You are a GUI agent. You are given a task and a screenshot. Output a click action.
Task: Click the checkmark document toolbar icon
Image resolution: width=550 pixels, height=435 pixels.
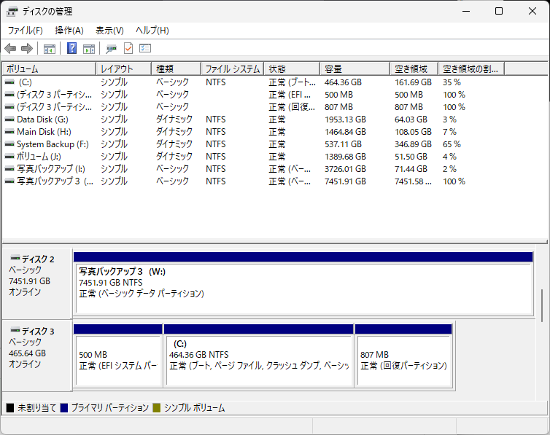[128, 49]
